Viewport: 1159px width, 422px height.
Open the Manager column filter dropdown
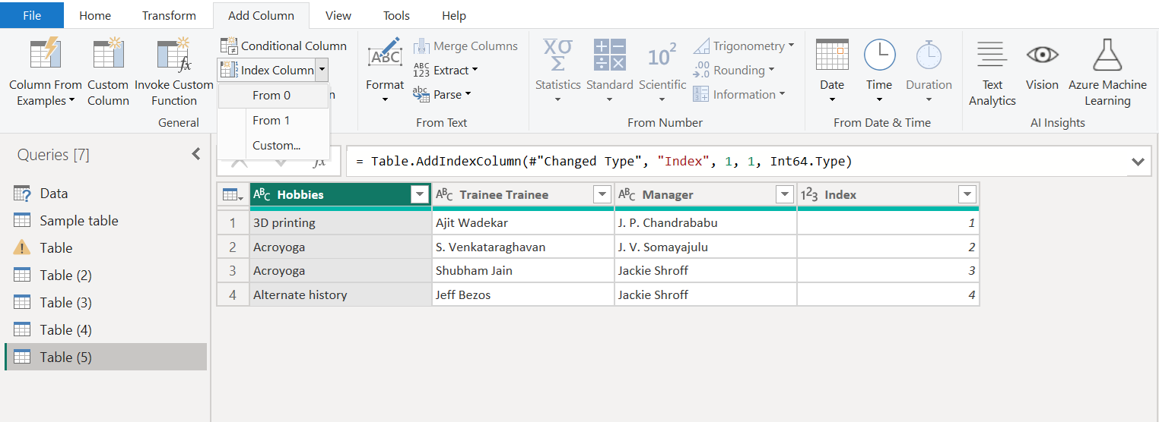(784, 195)
